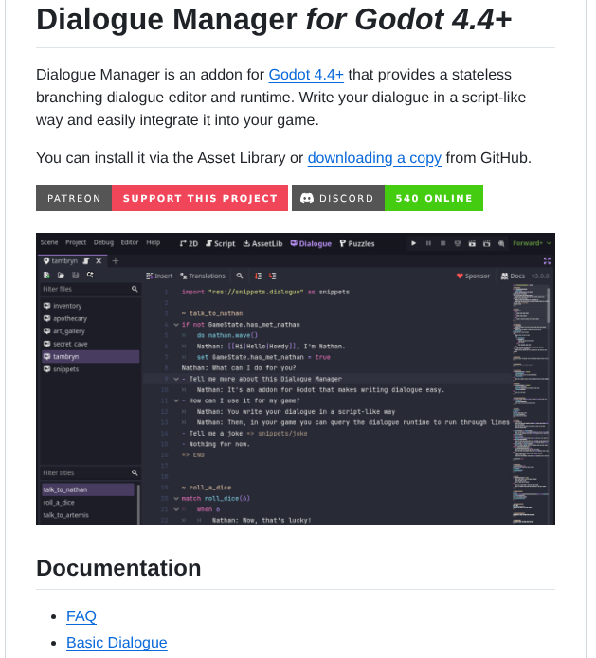Switch to the Puzzles workspace
Image resolution: width=596 pixels, height=658 pixels.
357,244
